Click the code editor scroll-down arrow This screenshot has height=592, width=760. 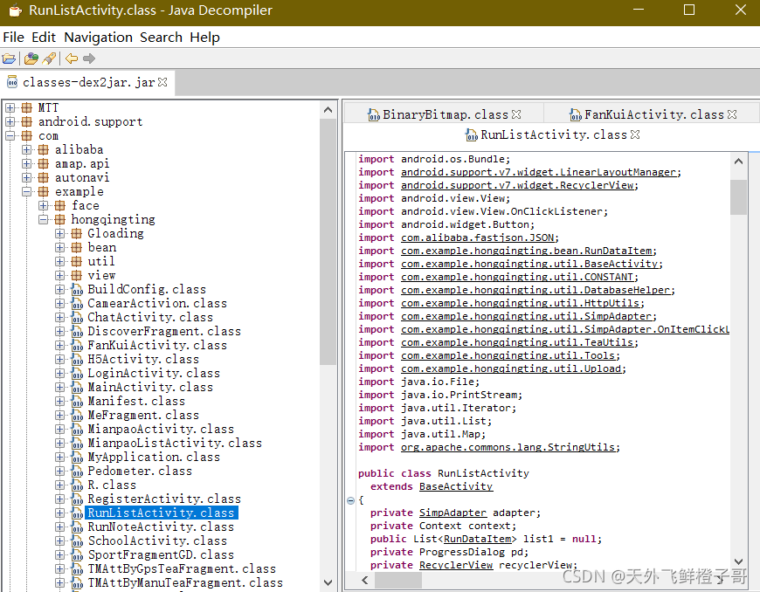738,561
